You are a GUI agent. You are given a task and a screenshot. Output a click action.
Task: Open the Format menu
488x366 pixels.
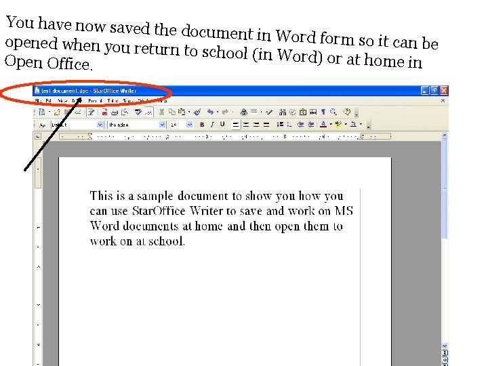(x=95, y=100)
